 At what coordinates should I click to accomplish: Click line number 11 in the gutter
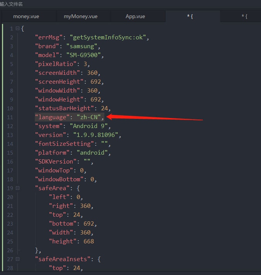[x=10, y=117]
